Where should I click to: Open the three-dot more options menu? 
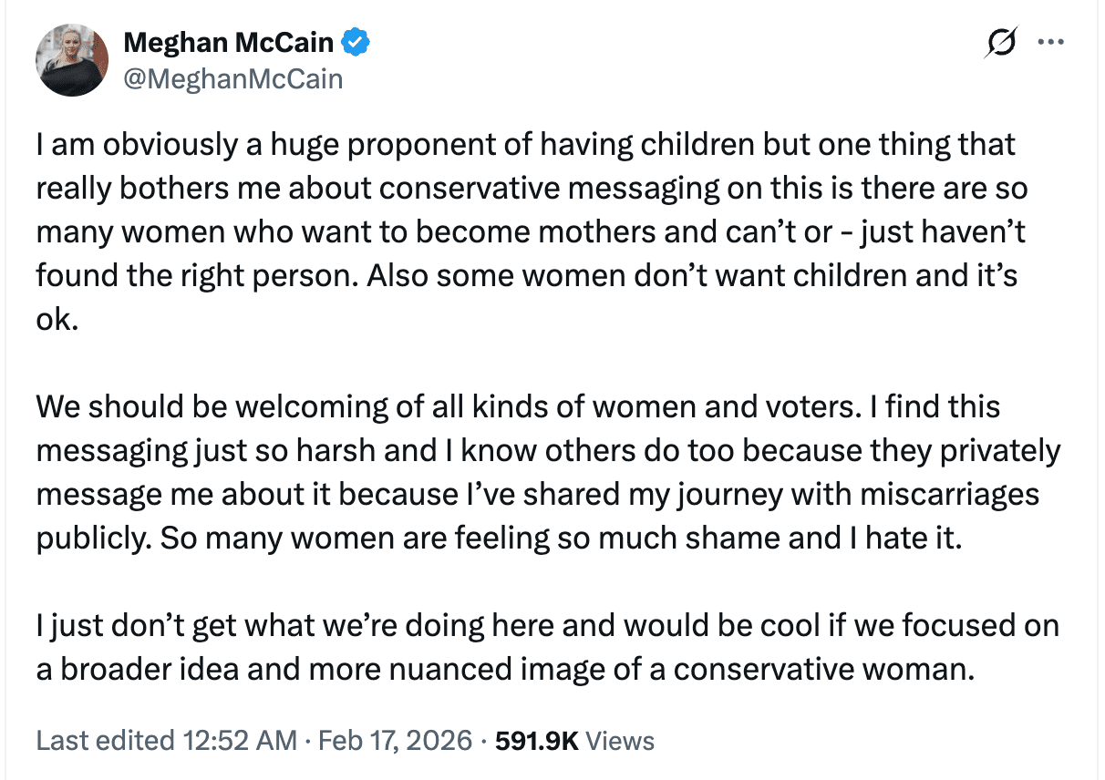coord(1051,42)
